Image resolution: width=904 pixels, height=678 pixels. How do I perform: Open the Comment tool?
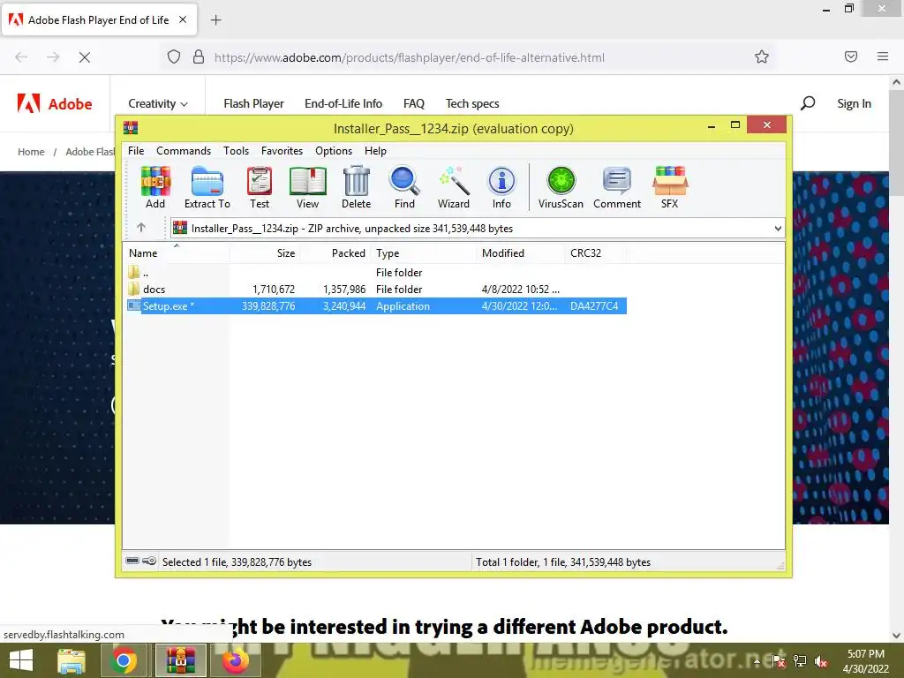[617, 187]
